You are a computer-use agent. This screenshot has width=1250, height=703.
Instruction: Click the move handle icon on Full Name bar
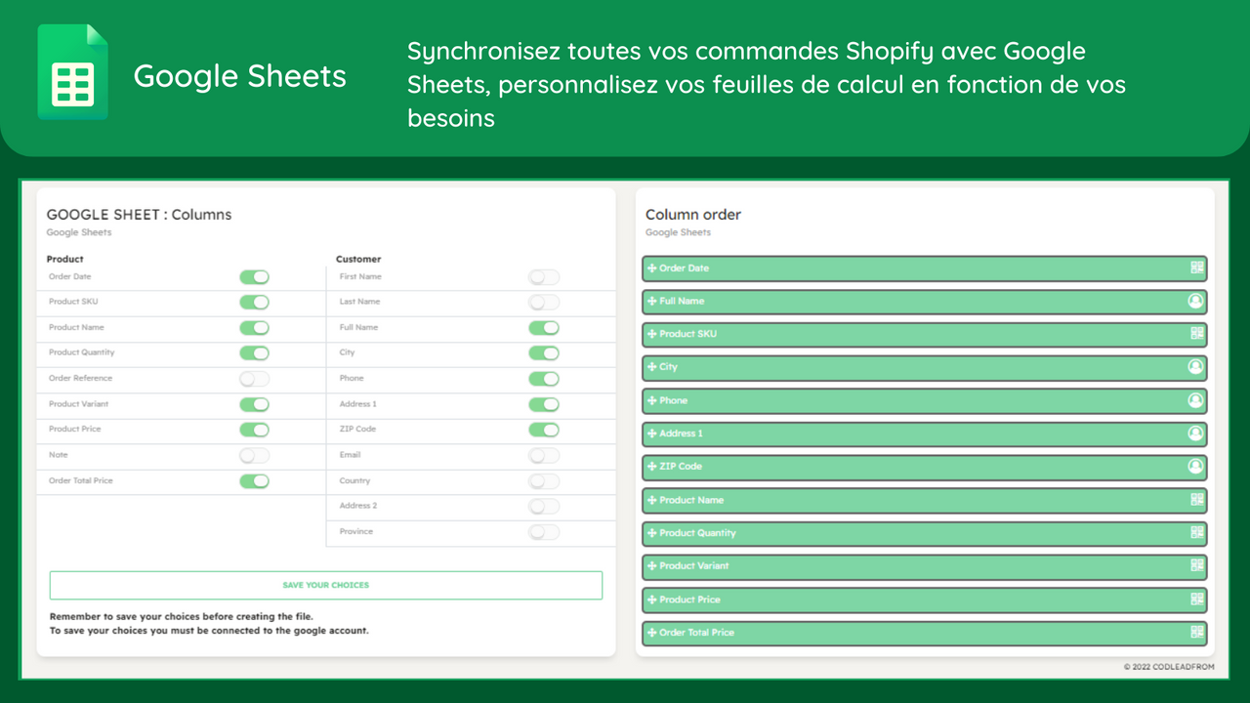(652, 302)
